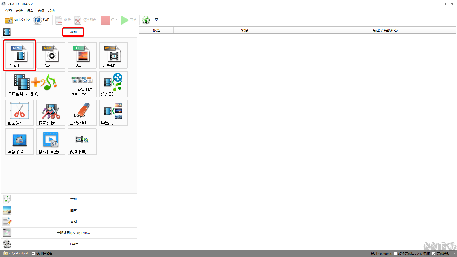This screenshot has width=457, height=257.
Task: Click the 输出文件夹 toolbar button
Action: tap(18, 20)
